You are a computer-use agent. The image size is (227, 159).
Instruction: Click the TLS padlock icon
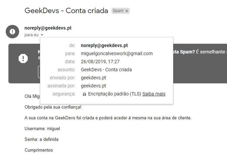[x=84, y=94]
